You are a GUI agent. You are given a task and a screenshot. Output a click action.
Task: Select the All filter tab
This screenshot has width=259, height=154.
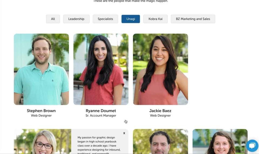tap(53, 19)
